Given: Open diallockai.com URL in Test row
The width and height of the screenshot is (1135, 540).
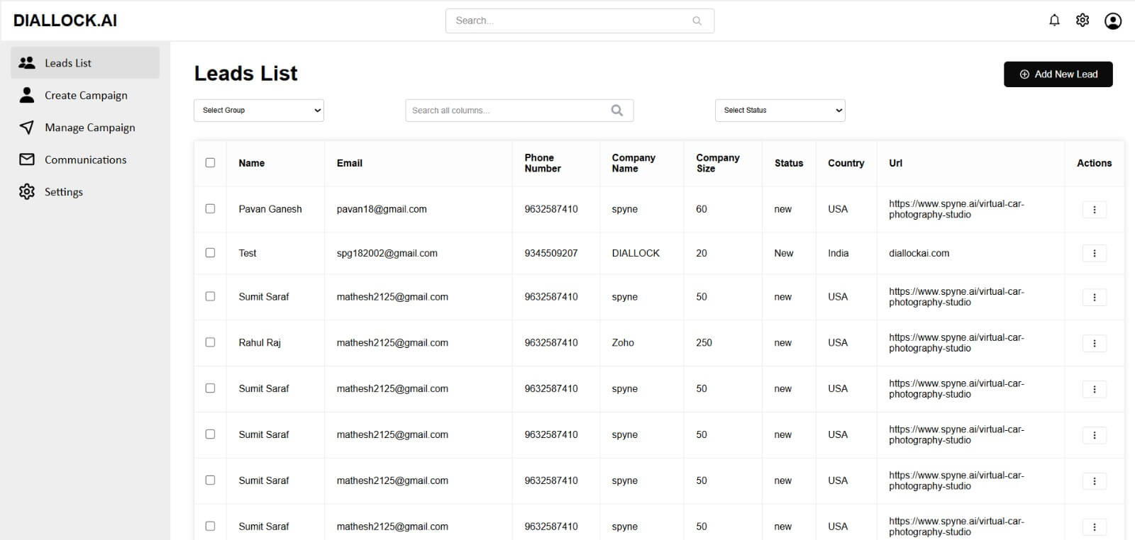Looking at the screenshot, I should (x=919, y=253).
